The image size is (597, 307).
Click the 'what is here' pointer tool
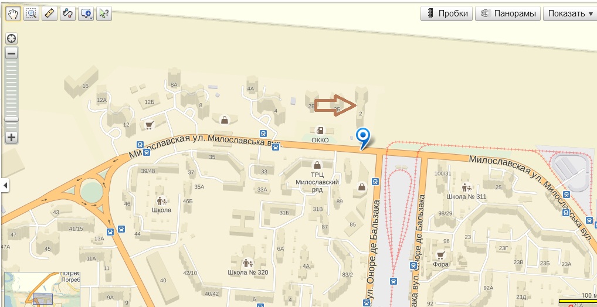tap(104, 13)
